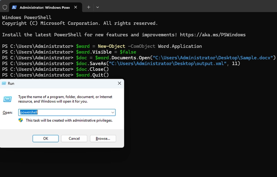Click the Open: label in Run dialog
277x177 pixels.
pyautogui.click(x=7, y=112)
